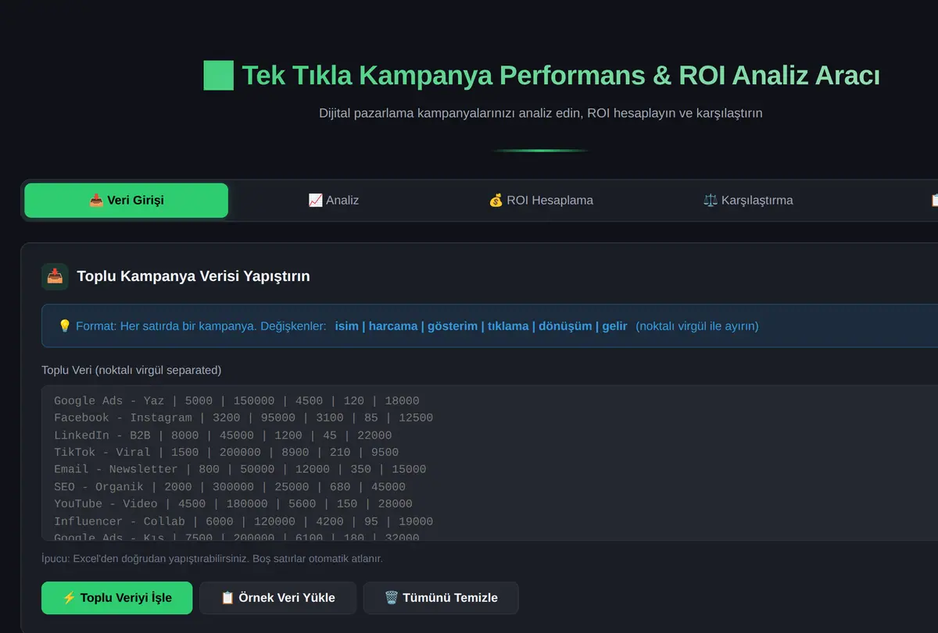This screenshot has width=938, height=633.
Task: Click the 'Influencer - Collab' data line
Action: tap(243, 521)
